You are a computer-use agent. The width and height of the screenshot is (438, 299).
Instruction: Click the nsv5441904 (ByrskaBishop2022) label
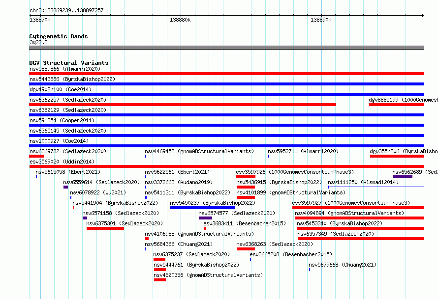115,203
